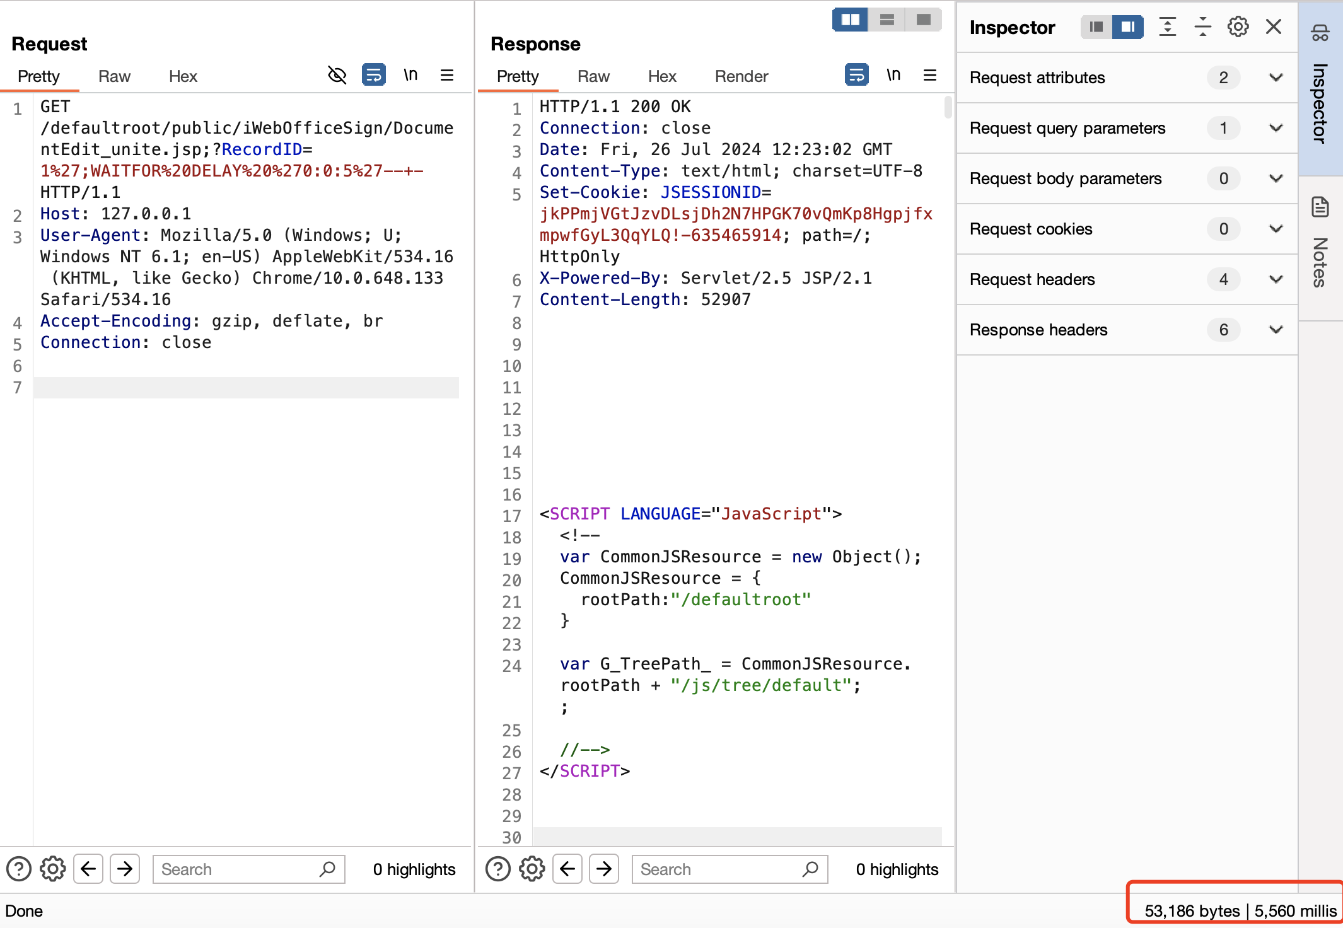Screen dimensions: 1343x928
Task: Toggle newline characters display in Request
Action: (410, 76)
